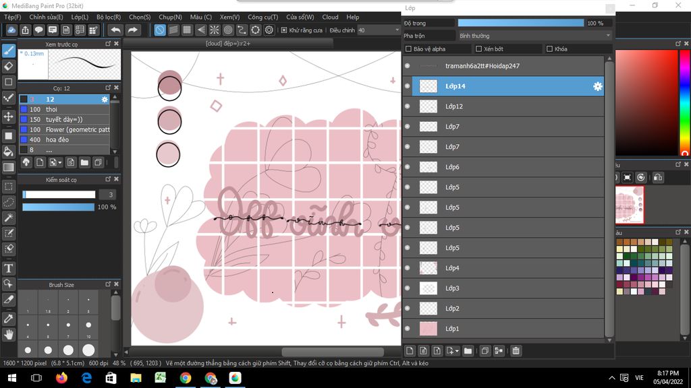Choose the Bucket fill tool
Screen dimensions: 691x388
point(9,152)
